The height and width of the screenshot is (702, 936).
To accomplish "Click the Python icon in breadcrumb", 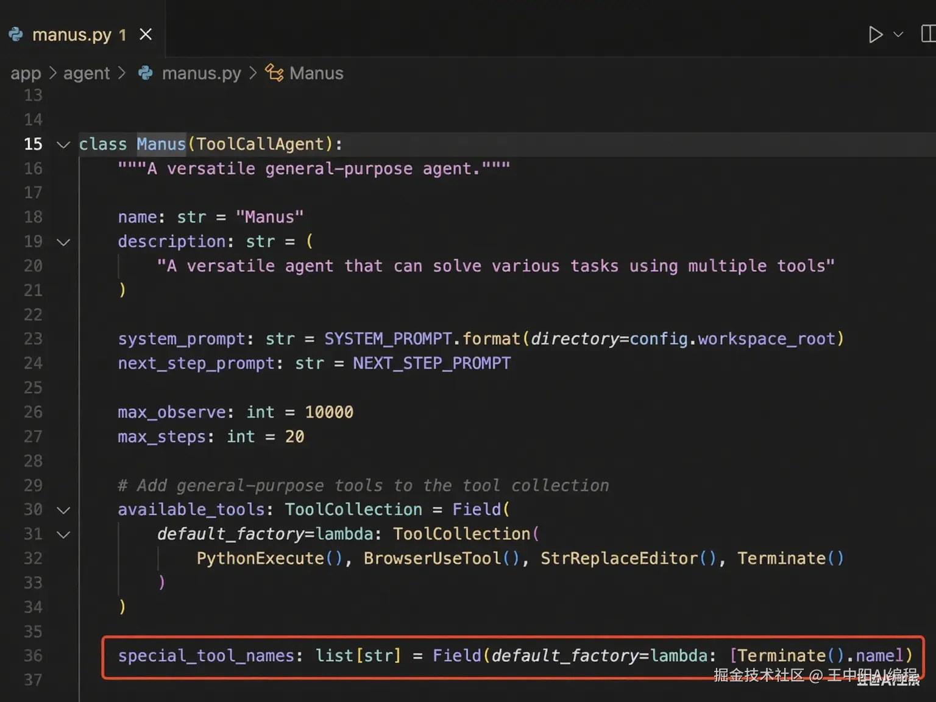I will tap(146, 73).
